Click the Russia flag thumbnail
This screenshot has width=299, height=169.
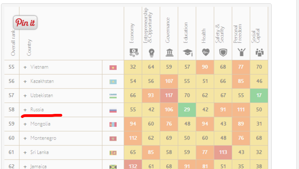coord(113,110)
